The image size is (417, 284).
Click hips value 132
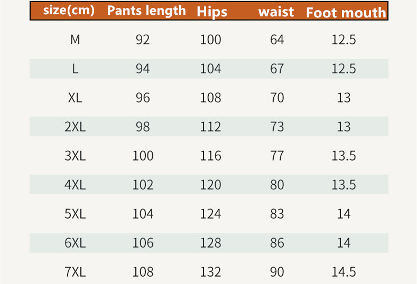pyautogui.click(x=210, y=272)
